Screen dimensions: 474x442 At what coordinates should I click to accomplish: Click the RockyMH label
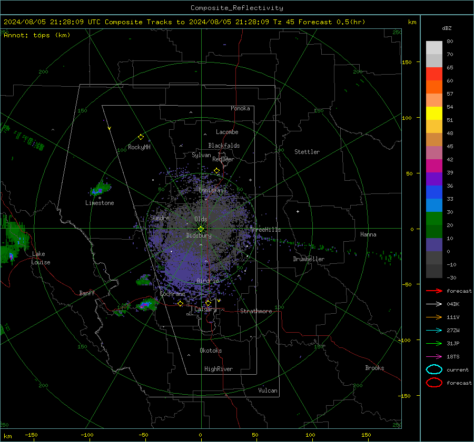[x=139, y=147]
